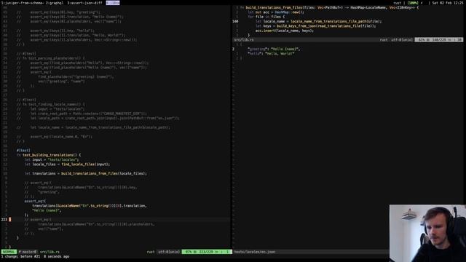Click the commented let crate_root_path CARGO_MANIFEST_DIR line
This screenshot has height=262, width=466.
point(82,114)
